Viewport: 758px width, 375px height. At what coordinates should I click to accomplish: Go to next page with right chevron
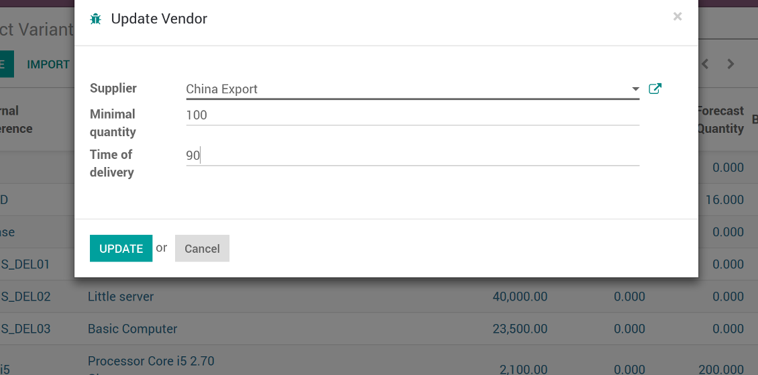(730, 64)
